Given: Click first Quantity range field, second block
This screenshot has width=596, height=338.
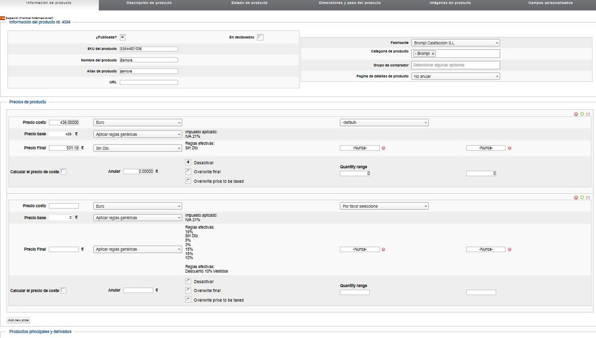Looking at the screenshot, I should point(355,292).
